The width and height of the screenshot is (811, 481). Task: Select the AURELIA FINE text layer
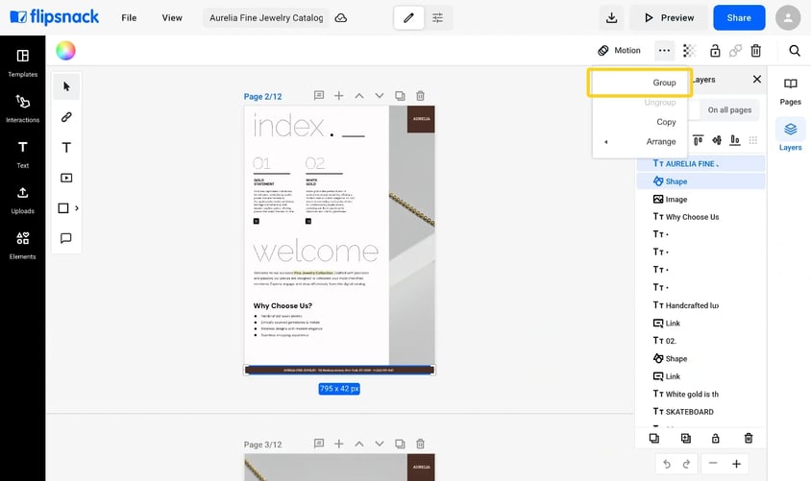click(700, 164)
